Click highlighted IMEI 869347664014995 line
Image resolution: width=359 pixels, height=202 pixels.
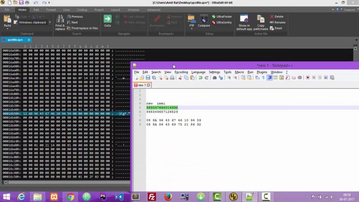(x=162, y=108)
